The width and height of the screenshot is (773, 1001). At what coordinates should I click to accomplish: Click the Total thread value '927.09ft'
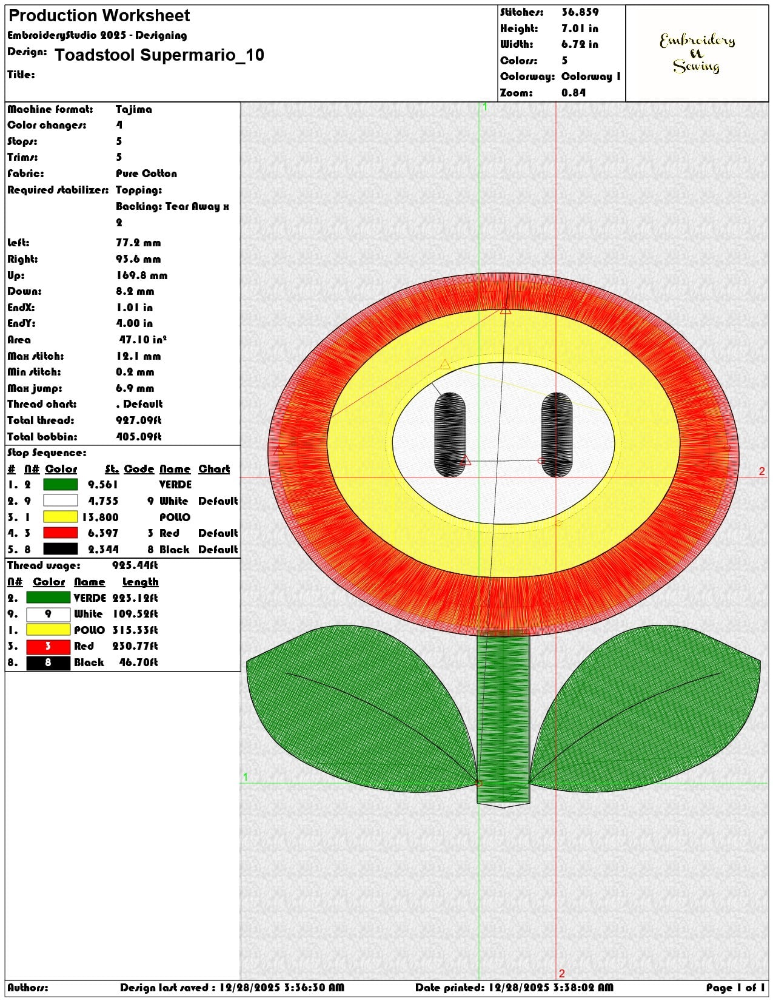click(139, 420)
